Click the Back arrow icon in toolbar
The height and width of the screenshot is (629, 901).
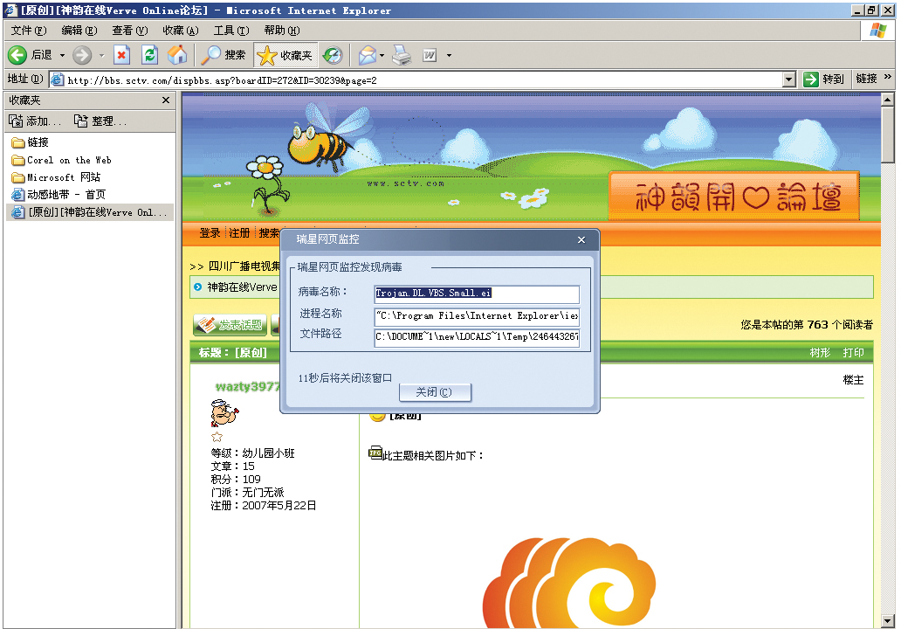17,55
